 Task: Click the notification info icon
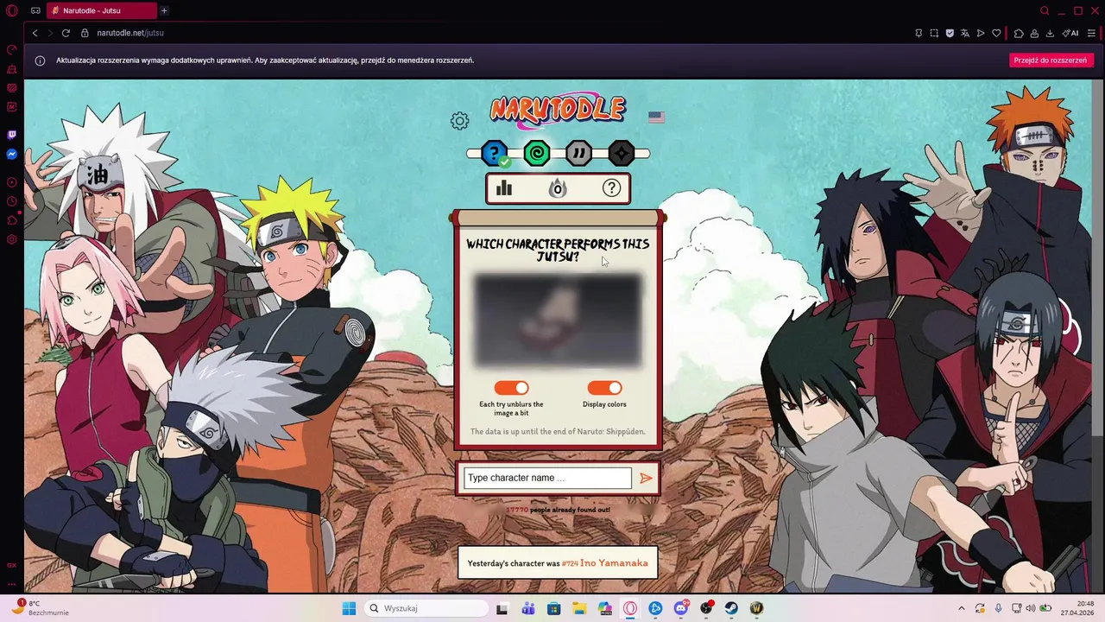tap(40, 60)
